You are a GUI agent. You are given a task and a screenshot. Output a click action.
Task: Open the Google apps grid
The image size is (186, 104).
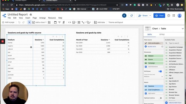(174, 15)
